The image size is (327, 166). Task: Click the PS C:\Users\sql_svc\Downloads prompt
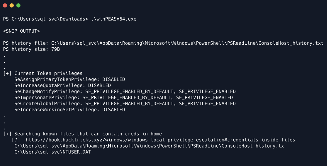45,19
